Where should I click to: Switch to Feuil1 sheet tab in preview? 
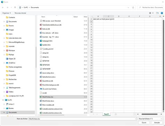pos(107,114)
